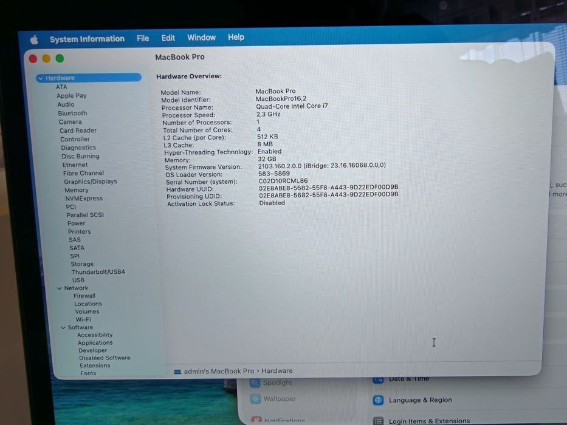
Task: Select Disabled Software under Software
Action: [x=105, y=358]
